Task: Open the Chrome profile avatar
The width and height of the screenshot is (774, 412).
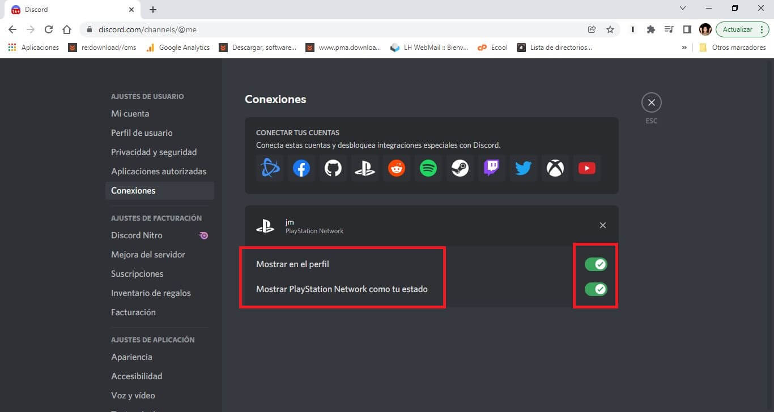Action: pos(705,29)
